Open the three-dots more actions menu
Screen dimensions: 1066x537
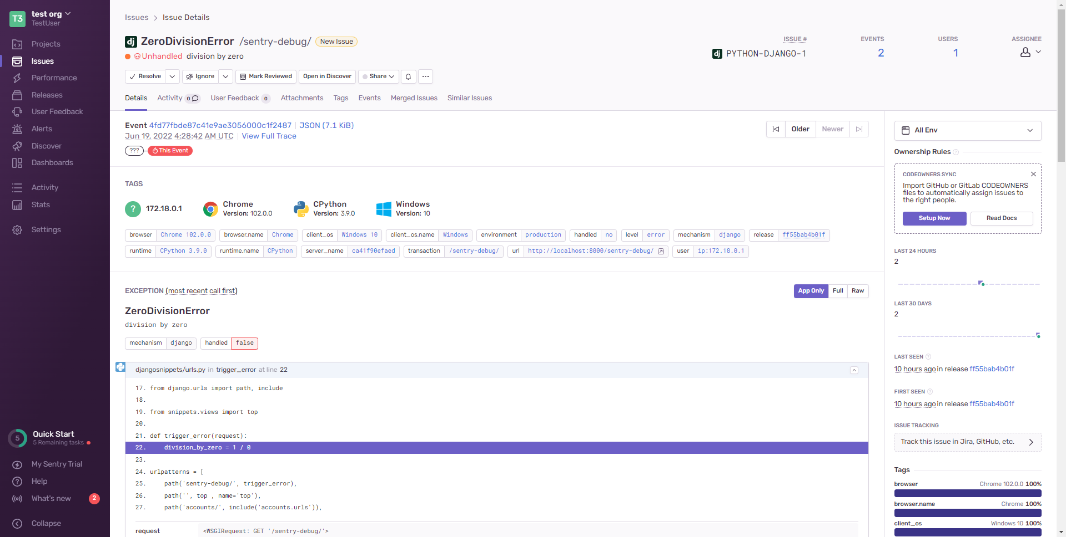click(x=425, y=76)
